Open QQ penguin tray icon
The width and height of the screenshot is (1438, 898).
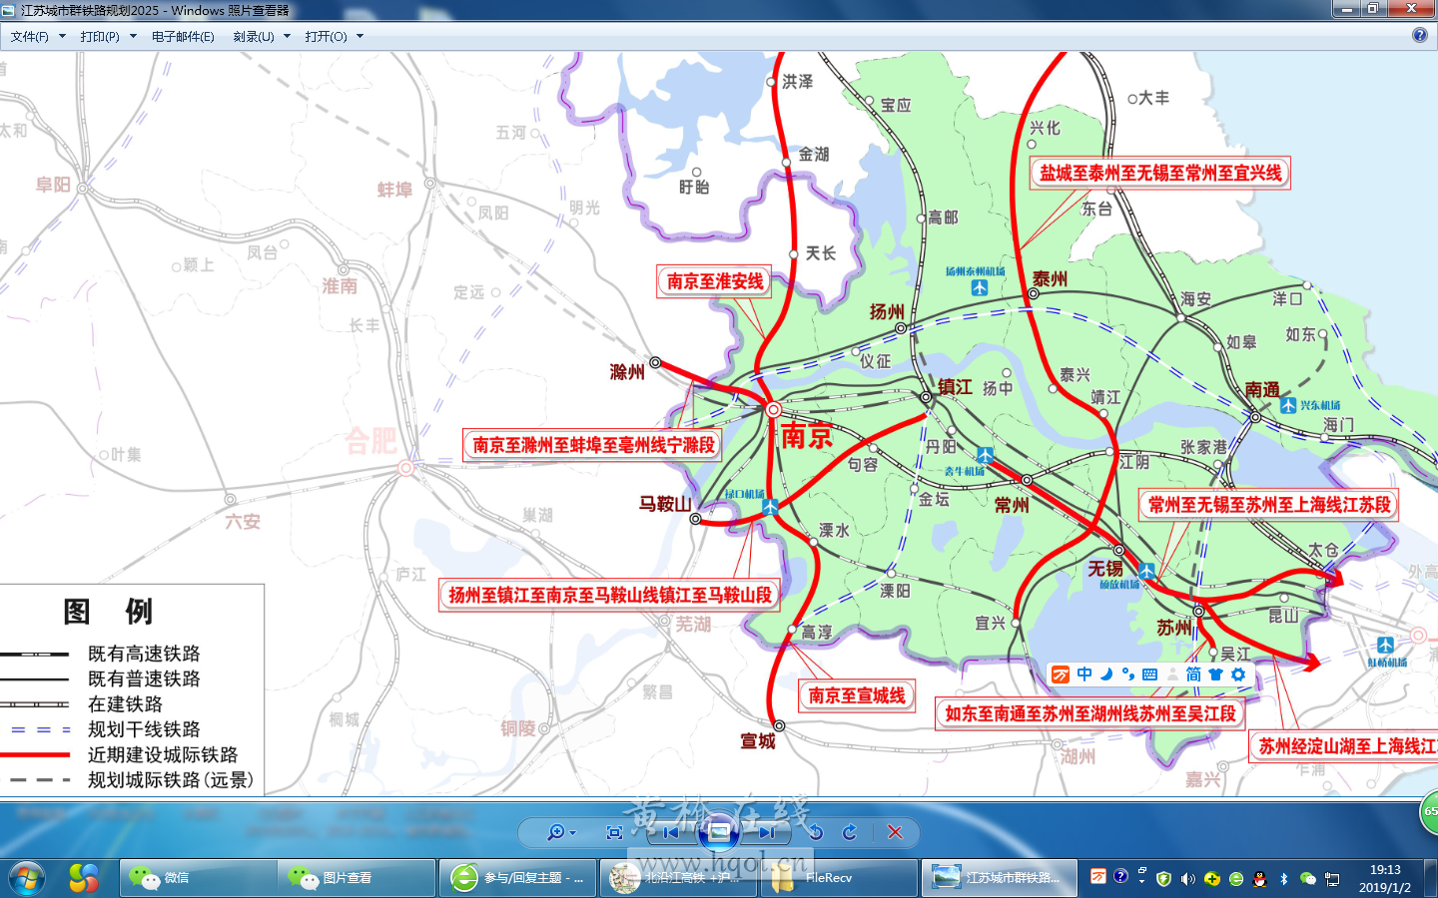1259,878
